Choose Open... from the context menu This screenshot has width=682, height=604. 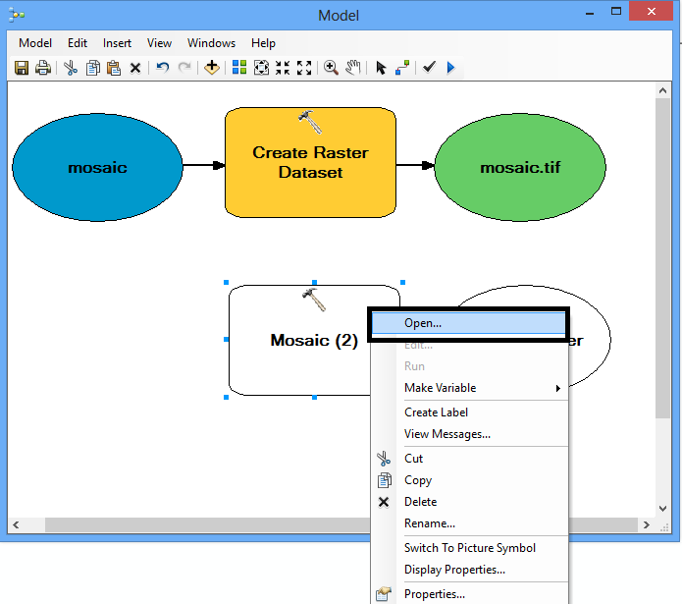(423, 322)
